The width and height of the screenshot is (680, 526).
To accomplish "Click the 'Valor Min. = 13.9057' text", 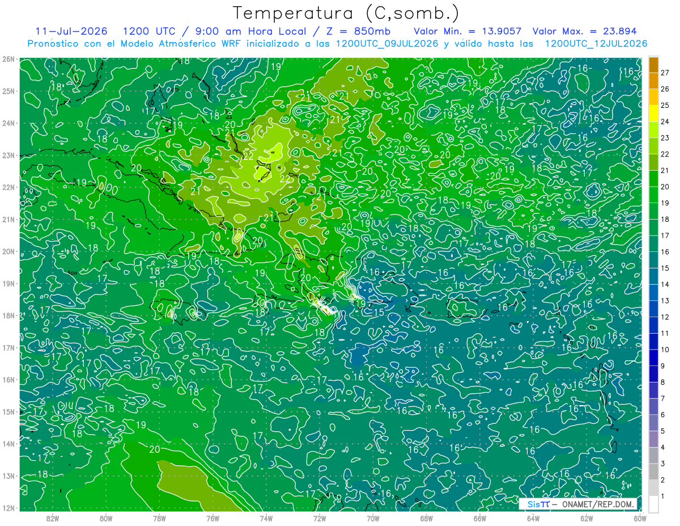I will coord(467,31).
